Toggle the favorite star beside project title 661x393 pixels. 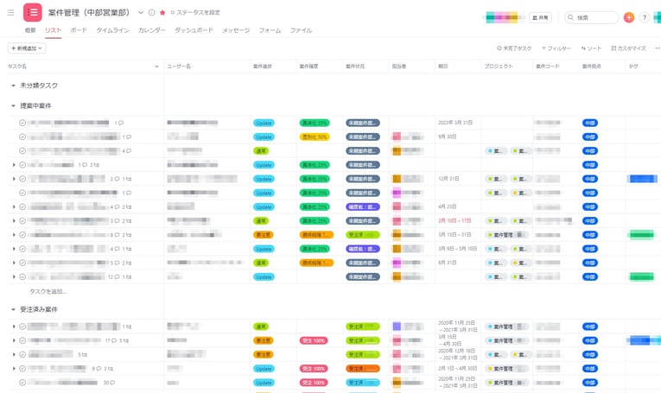[162, 13]
